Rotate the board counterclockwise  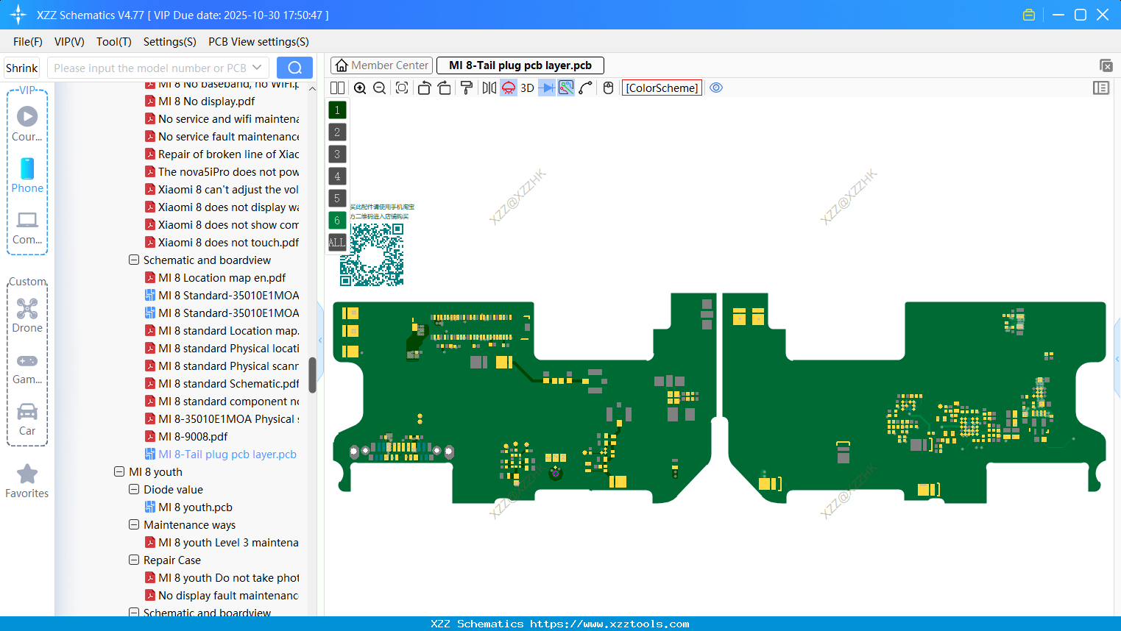[424, 88]
